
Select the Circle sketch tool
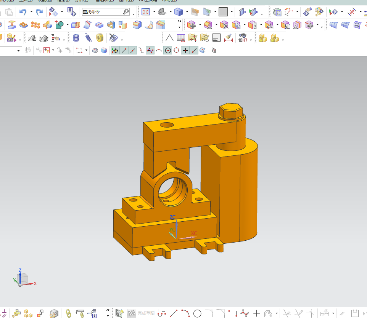[x=197, y=313]
